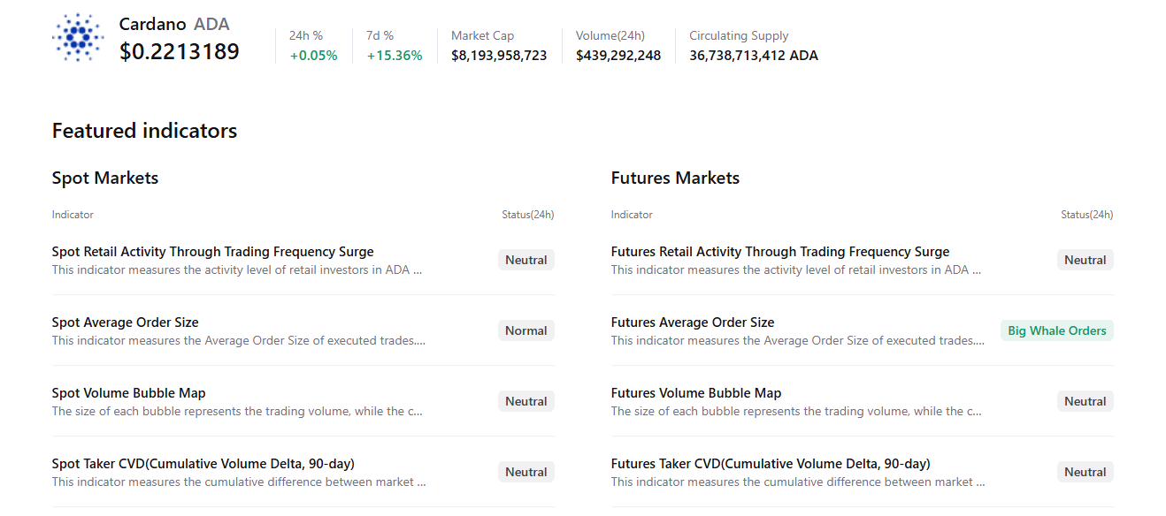Click description under Futures Taker CVD
The height and width of the screenshot is (516, 1166).
[798, 482]
